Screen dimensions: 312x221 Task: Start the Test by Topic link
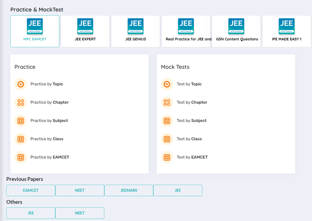click(189, 84)
